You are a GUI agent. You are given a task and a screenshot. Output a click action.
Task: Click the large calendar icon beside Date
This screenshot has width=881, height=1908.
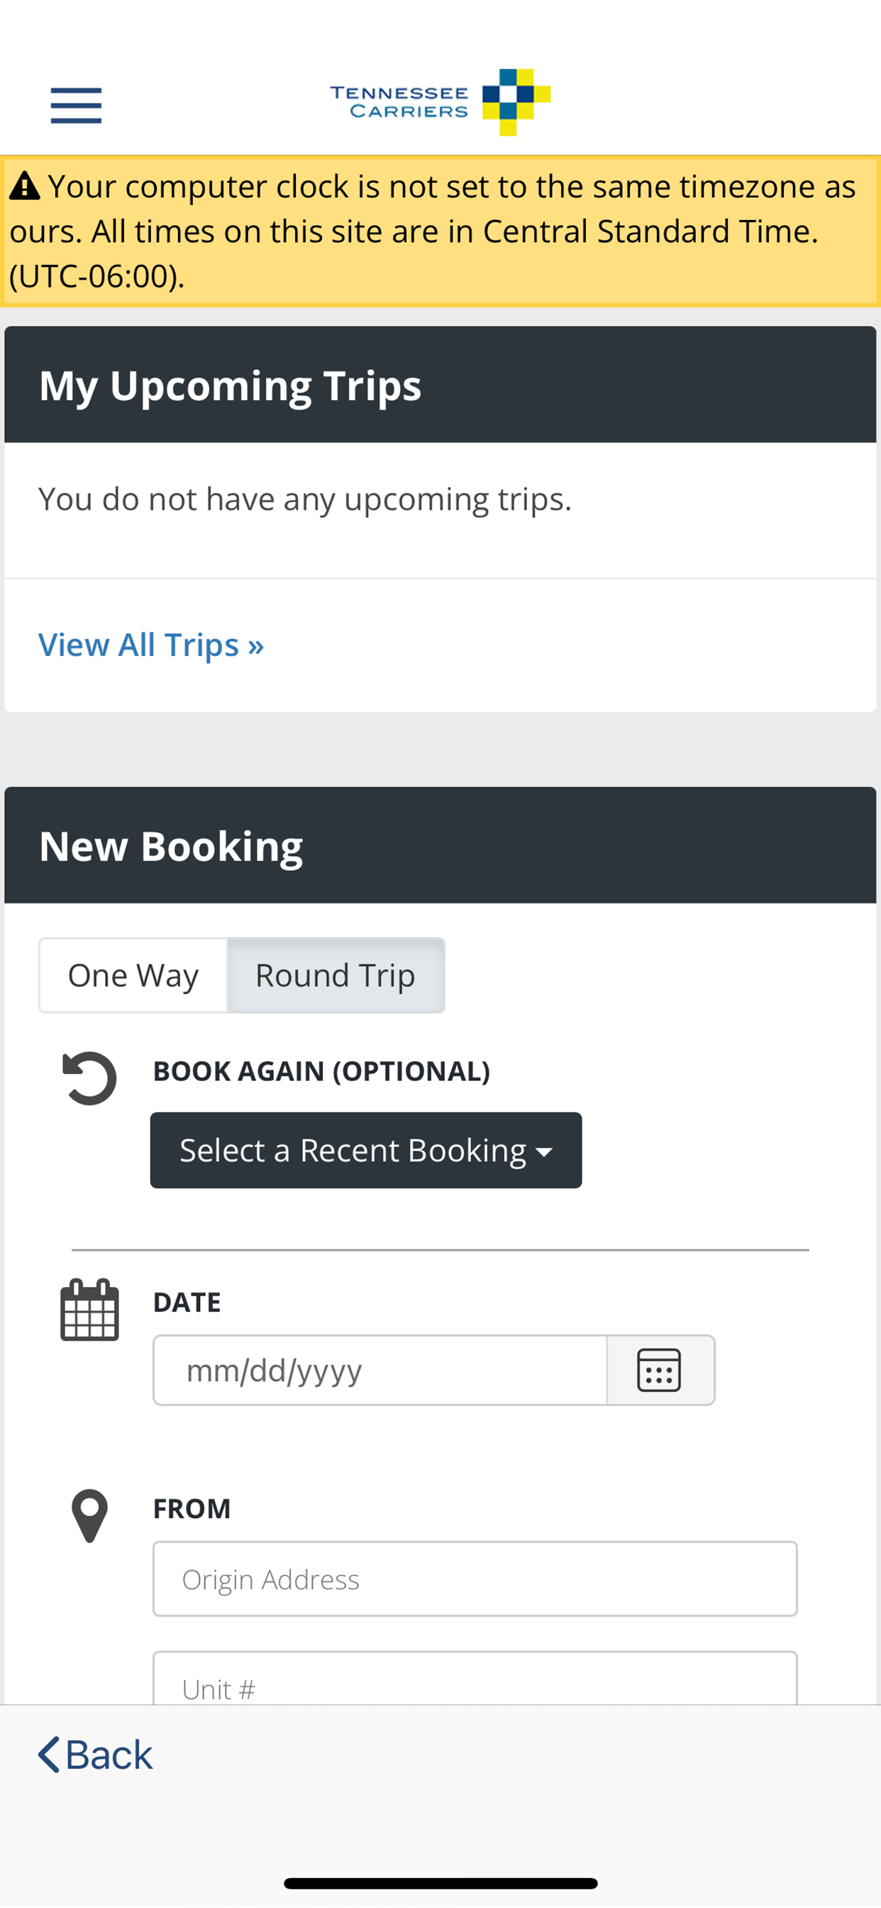click(89, 1310)
